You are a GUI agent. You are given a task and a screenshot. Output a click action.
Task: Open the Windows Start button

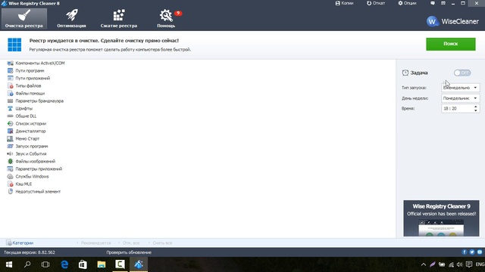point(9,264)
